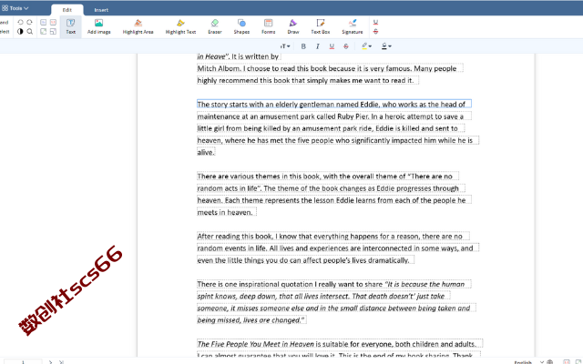
Task: Select the Text editing tool
Action: (x=71, y=26)
